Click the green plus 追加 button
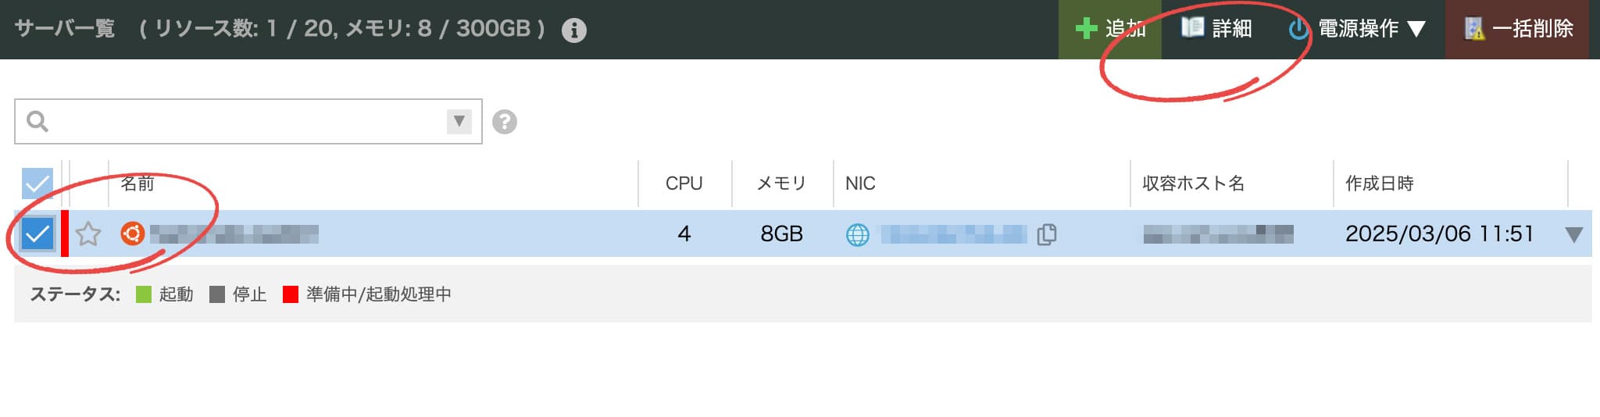 click(1109, 29)
